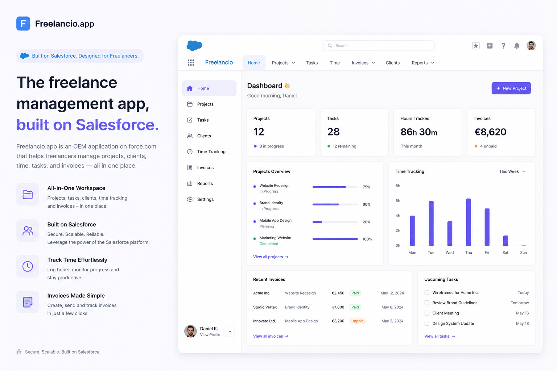Click into the Search field
Screen dimensions: 557x371
coord(379,46)
